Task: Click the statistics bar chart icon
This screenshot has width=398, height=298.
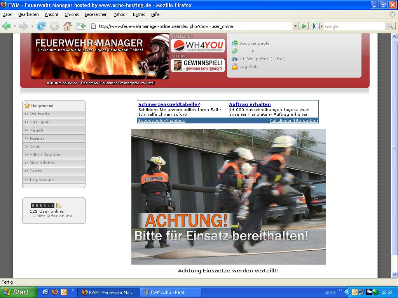Action: click(59, 205)
